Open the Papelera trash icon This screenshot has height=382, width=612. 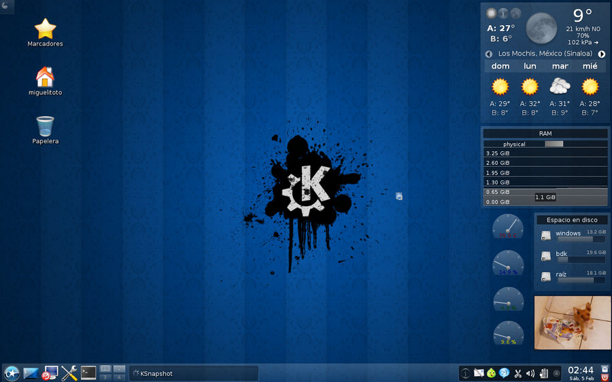(x=46, y=130)
